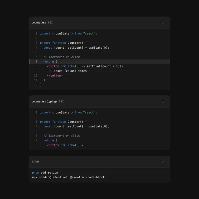Image resolution: width=199 pixels, height=199 pixels.
Task: Click the TSX label beside 'counter.tsx (typing)'
Action: coord(61,101)
